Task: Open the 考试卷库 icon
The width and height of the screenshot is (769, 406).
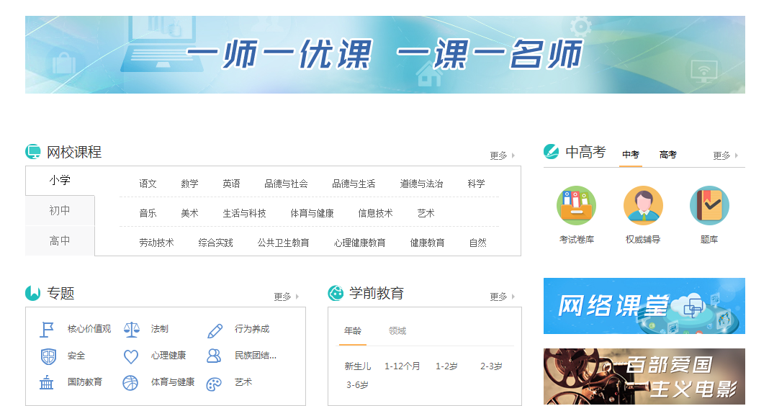Action: (576, 205)
